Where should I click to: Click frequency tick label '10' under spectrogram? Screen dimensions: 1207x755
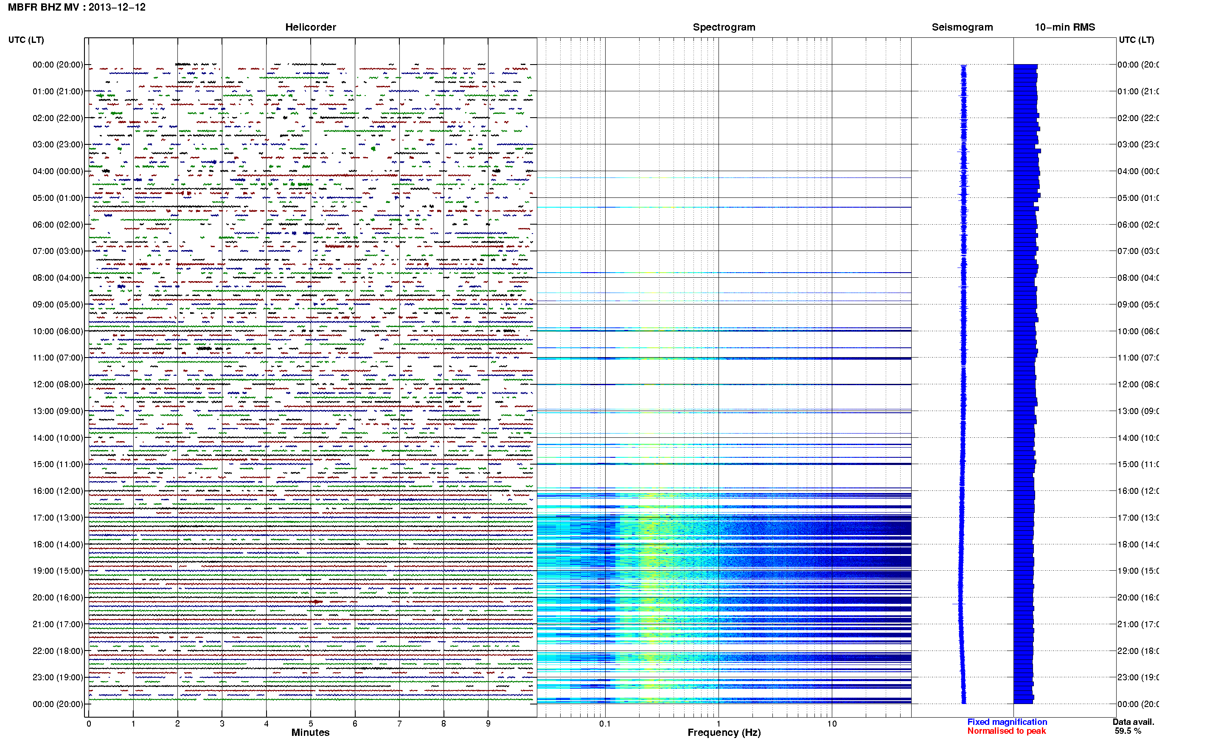tap(832, 724)
